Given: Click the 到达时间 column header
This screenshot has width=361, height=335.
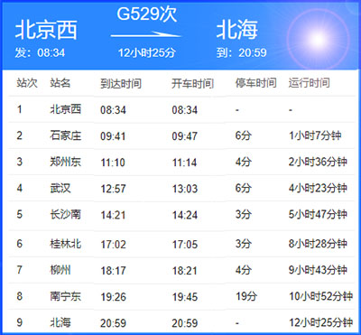Looking at the screenshot, I should click(121, 83).
